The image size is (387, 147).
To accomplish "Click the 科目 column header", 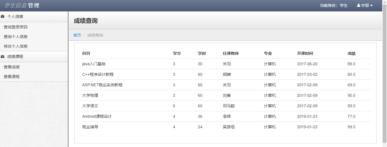I will pos(86,53).
